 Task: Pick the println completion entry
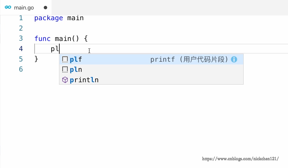(84, 80)
